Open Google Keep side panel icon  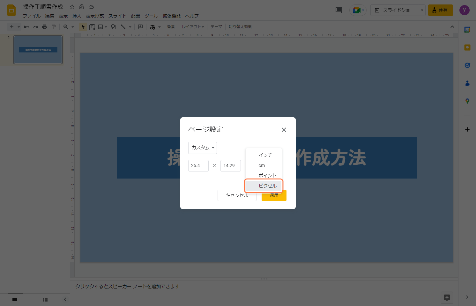pos(467,47)
